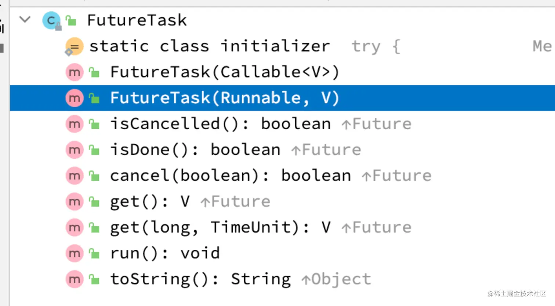Select the run(): void method
Viewport: 555px width, 306px height.
coord(165,253)
